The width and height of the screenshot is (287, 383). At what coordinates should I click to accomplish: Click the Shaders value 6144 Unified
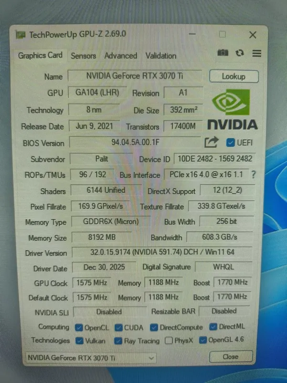(106, 190)
